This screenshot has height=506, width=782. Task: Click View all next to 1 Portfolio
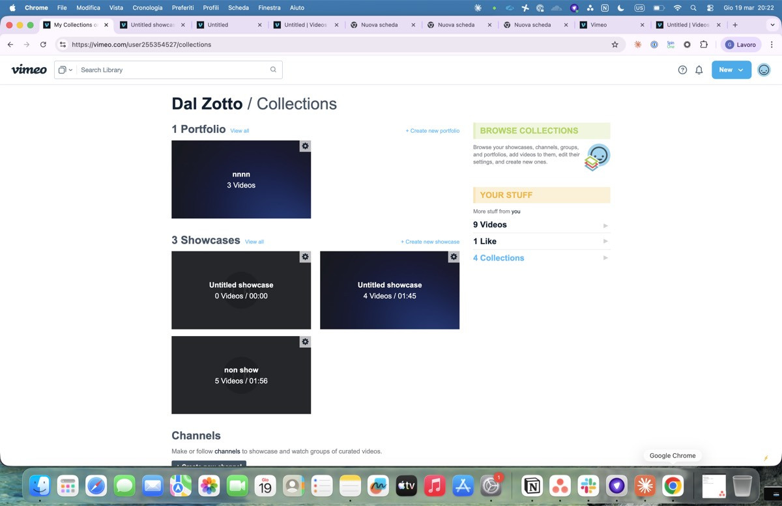tap(240, 131)
